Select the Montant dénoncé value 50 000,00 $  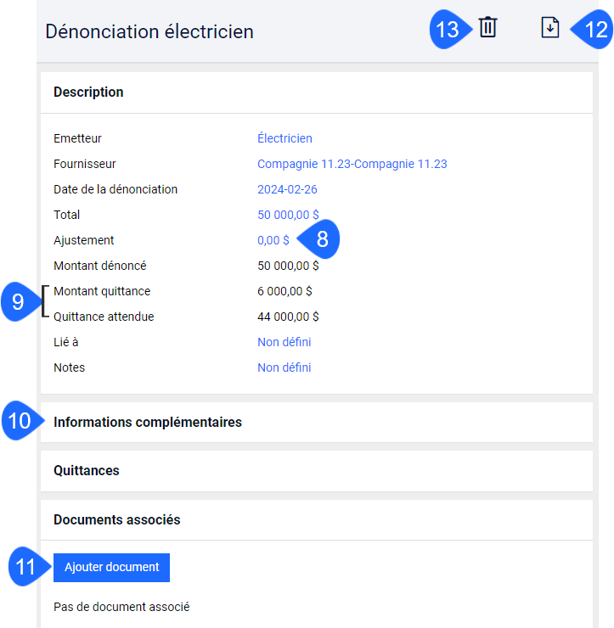pos(288,266)
